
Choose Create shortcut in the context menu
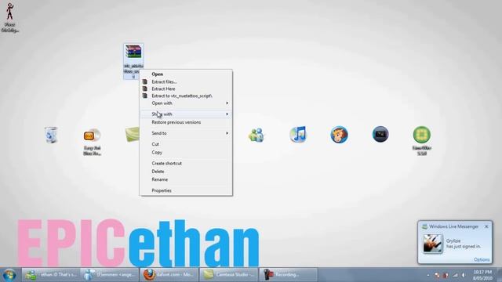point(186,164)
